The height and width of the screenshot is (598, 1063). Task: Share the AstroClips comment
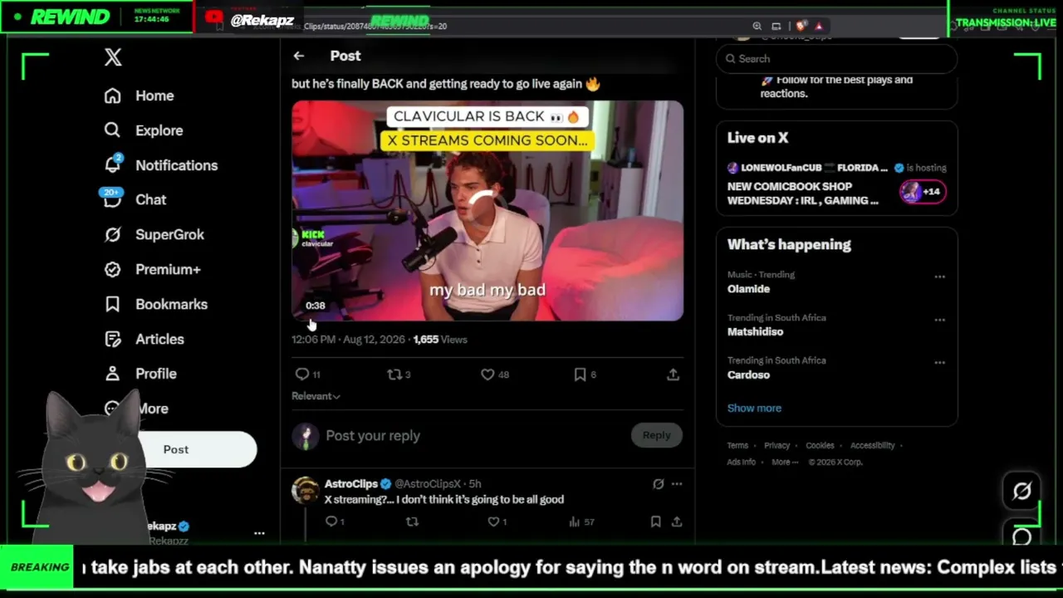pyautogui.click(x=677, y=522)
